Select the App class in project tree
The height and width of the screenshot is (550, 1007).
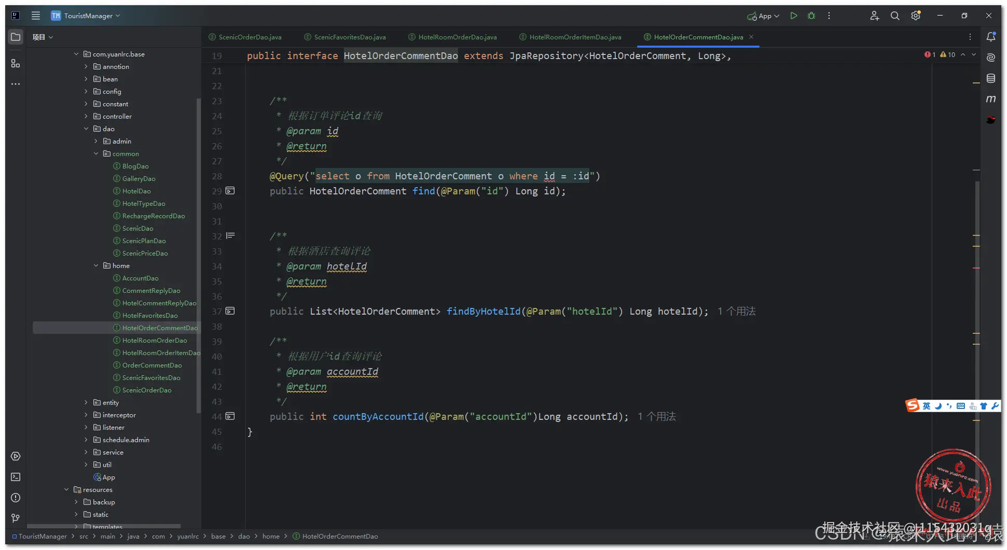point(104,477)
